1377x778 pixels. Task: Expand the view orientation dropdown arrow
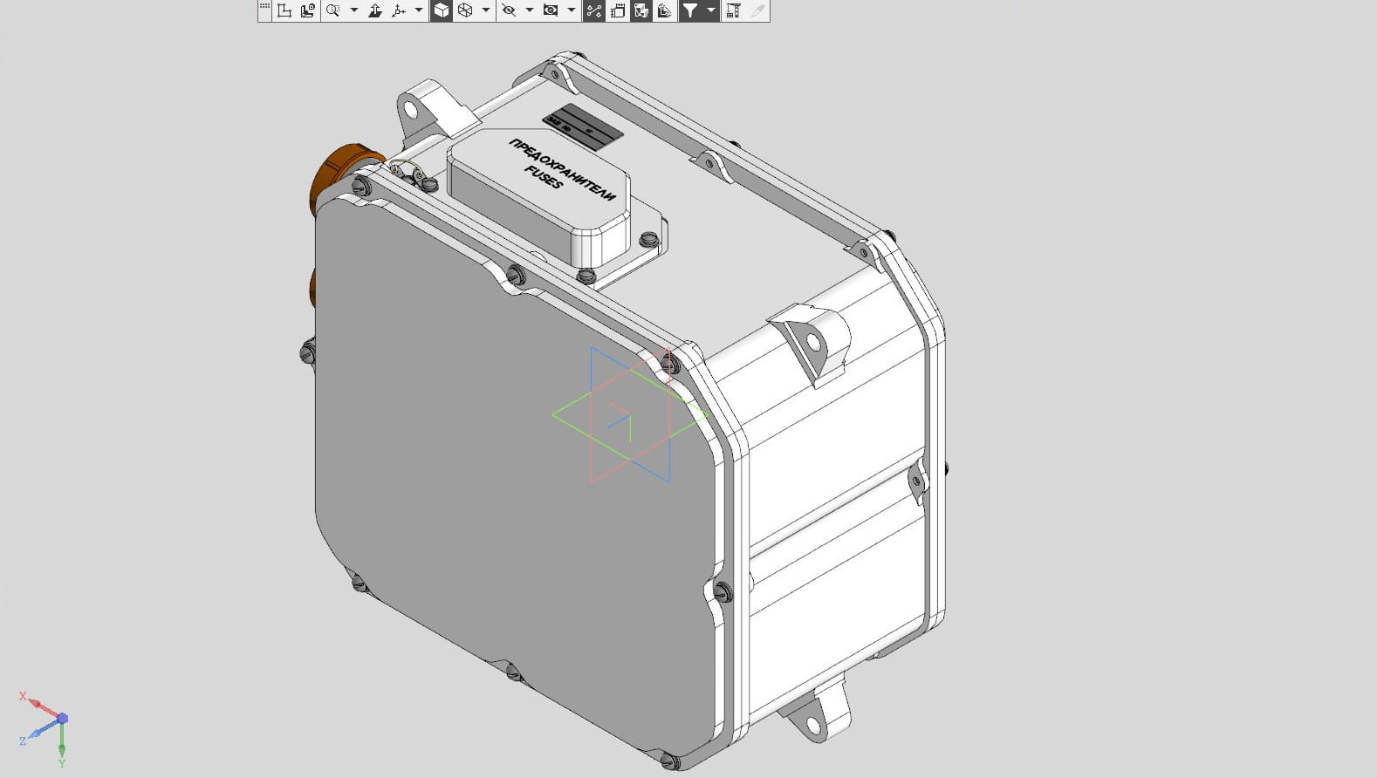pyautogui.click(x=419, y=10)
